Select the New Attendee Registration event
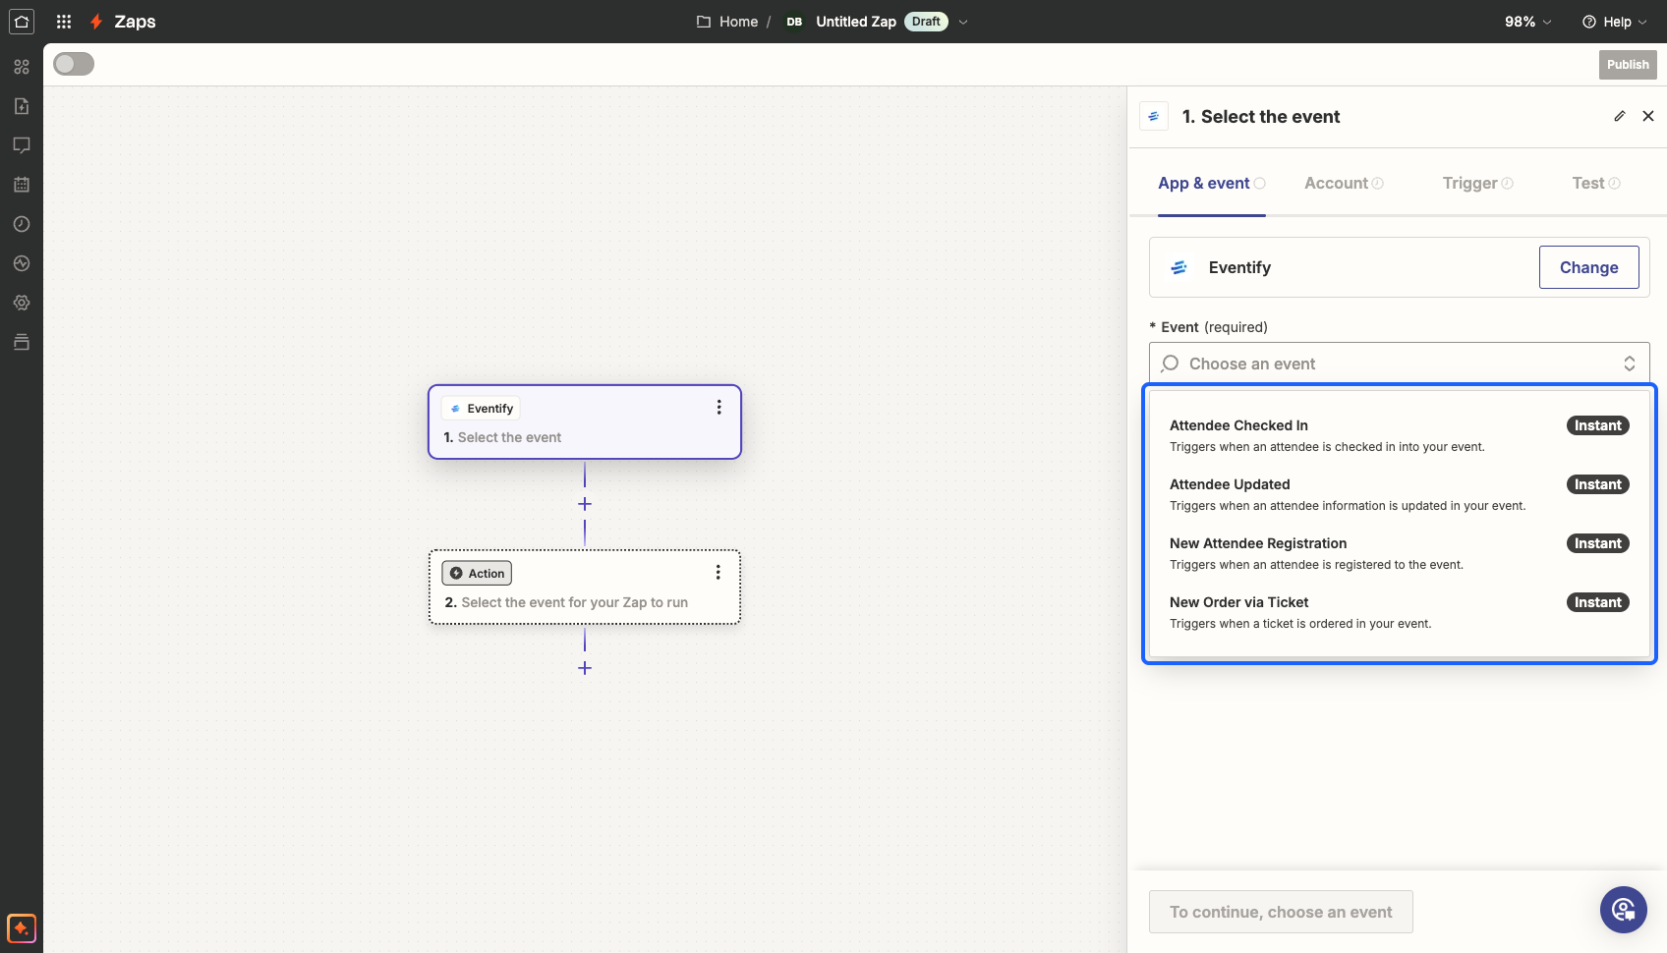 pyautogui.click(x=1400, y=553)
